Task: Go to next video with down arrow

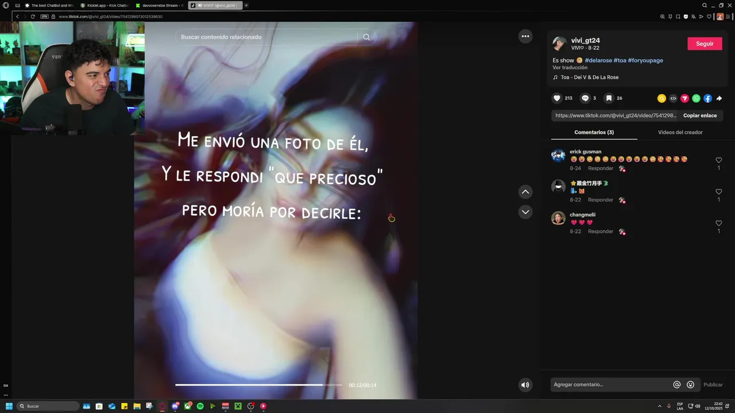Action: click(525, 212)
